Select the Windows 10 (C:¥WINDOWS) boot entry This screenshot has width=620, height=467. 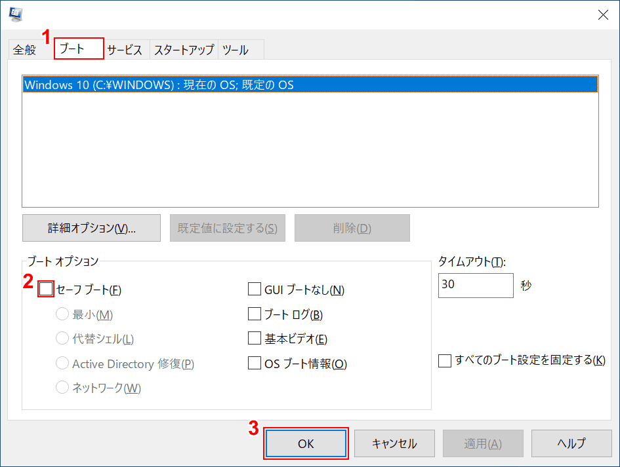click(310, 84)
